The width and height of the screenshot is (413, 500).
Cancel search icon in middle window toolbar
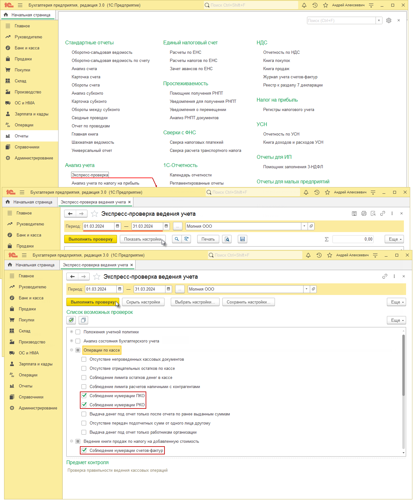187,239
